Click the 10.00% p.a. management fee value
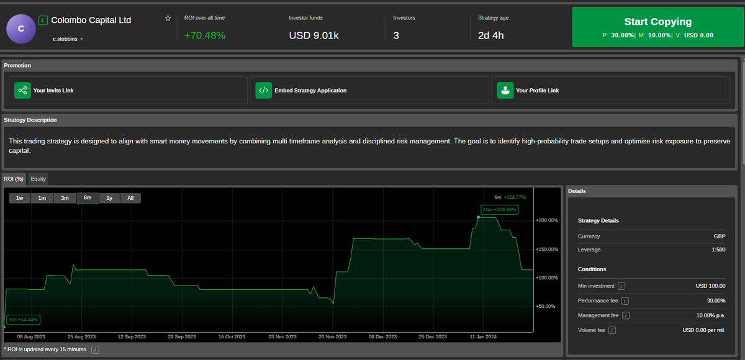 coord(711,315)
